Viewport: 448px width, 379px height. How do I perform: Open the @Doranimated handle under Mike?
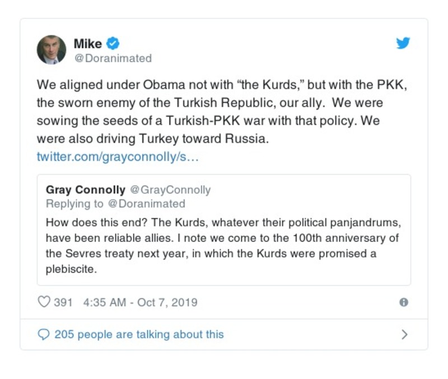[x=113, y=58]
